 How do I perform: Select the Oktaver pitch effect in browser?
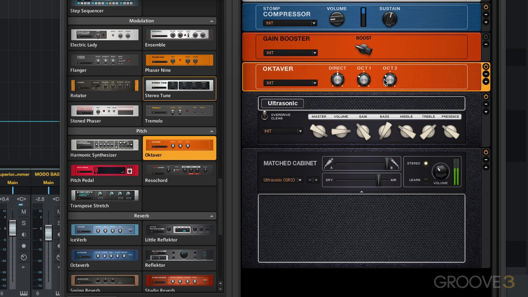180,148
